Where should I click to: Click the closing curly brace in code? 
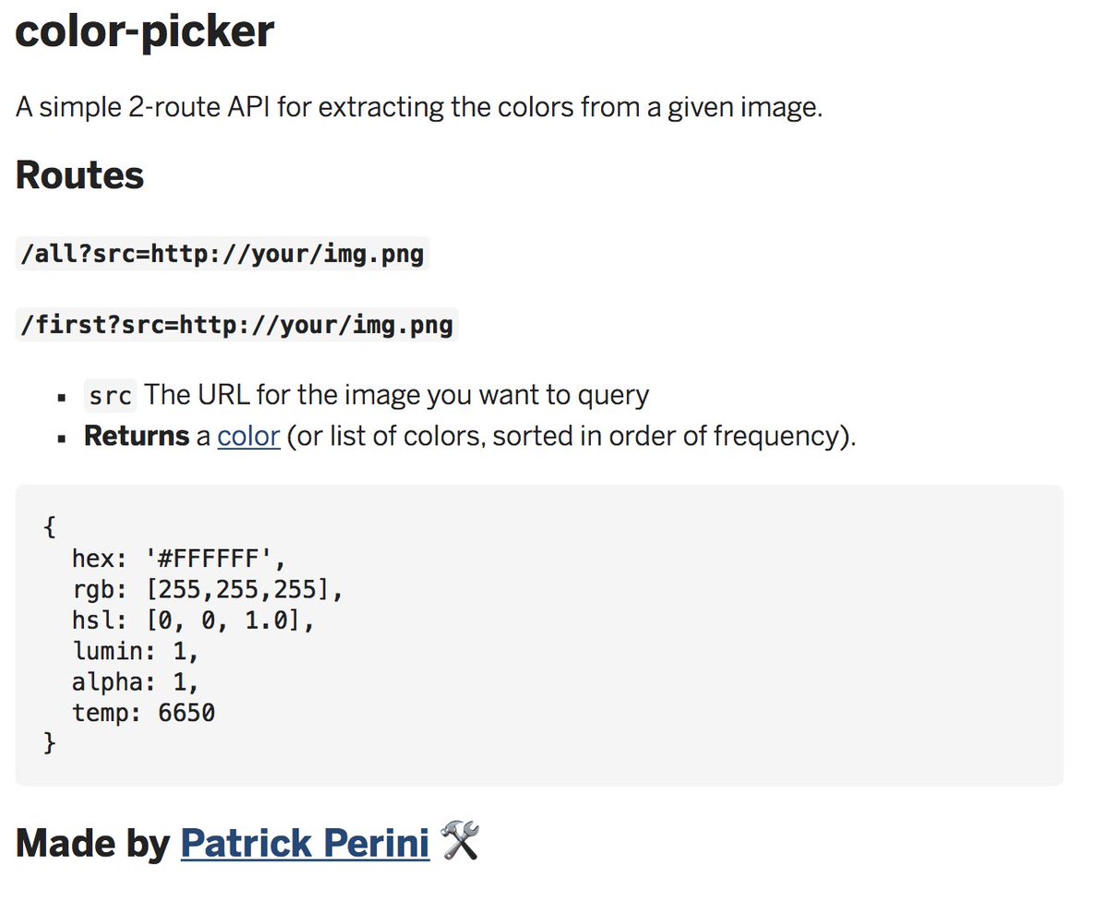[x=50, y=743]
